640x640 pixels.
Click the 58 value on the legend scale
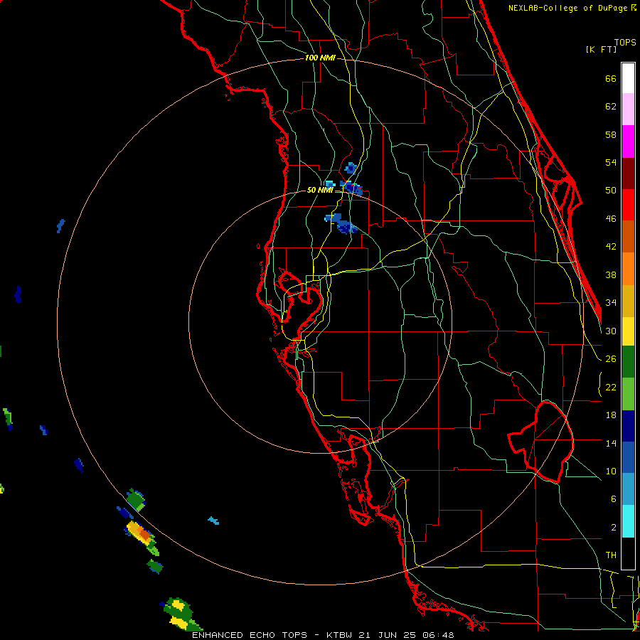click(x=611, y=134)
